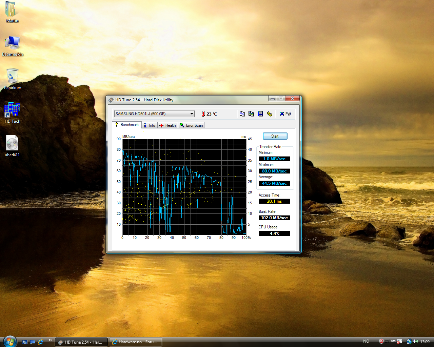434x347 pixels.
Task: Launch Internet Explorer from quick launch
Action: pos(40,342)
